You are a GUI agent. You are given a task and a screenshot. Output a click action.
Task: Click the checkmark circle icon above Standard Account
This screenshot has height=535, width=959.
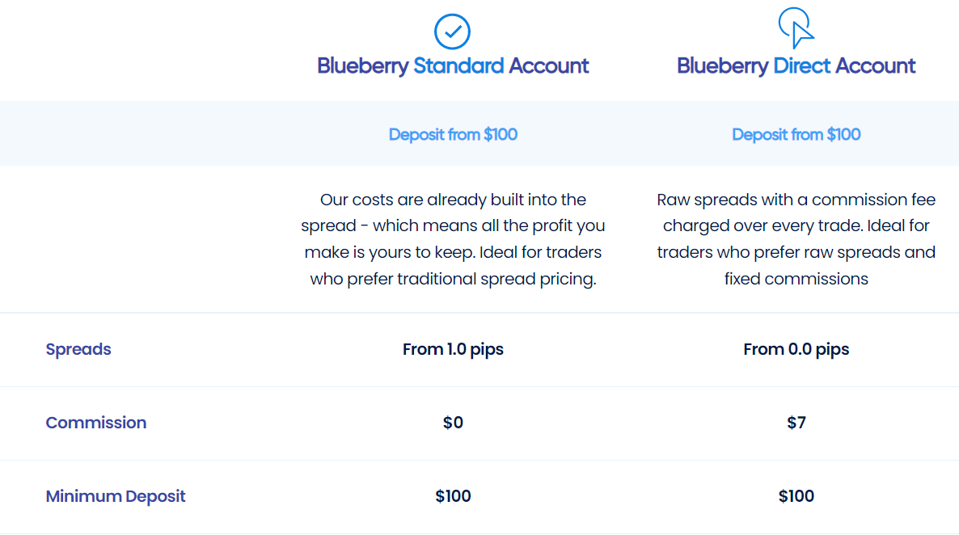click(x=452, y=32)
